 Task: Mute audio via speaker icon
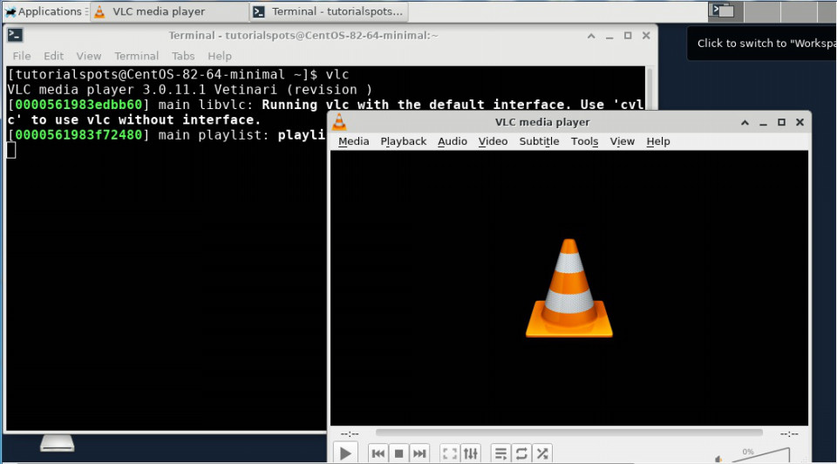[718, 459]
